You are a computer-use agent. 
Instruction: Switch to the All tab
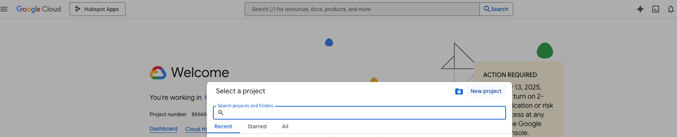(285, 126)
